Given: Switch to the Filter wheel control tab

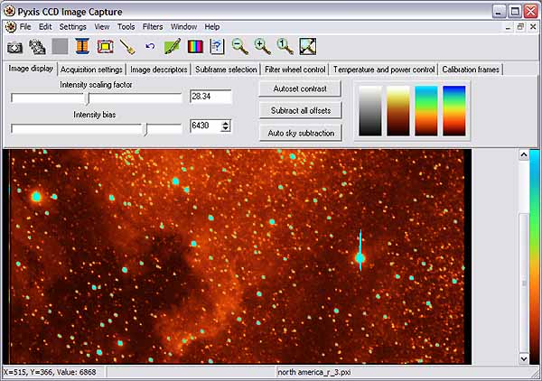Looking at the screenshot, I should pyautogui.click(x=294, y=70).
